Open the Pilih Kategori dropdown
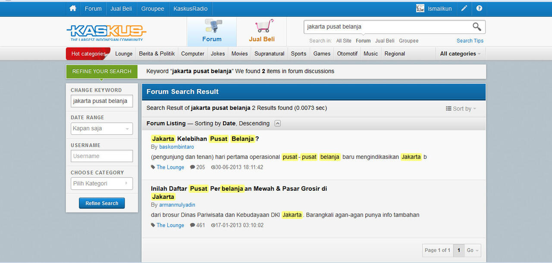 [x=102, y=183]
